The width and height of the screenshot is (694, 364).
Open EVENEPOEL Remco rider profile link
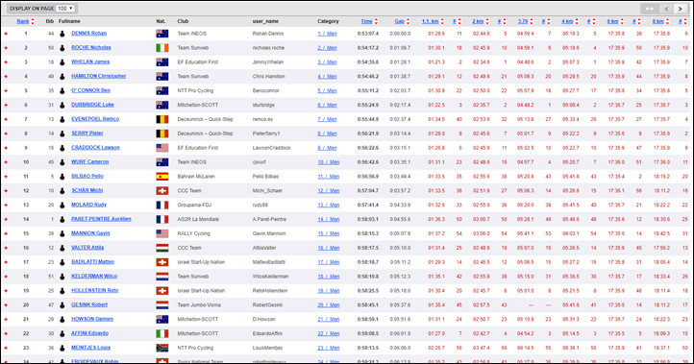95,119
